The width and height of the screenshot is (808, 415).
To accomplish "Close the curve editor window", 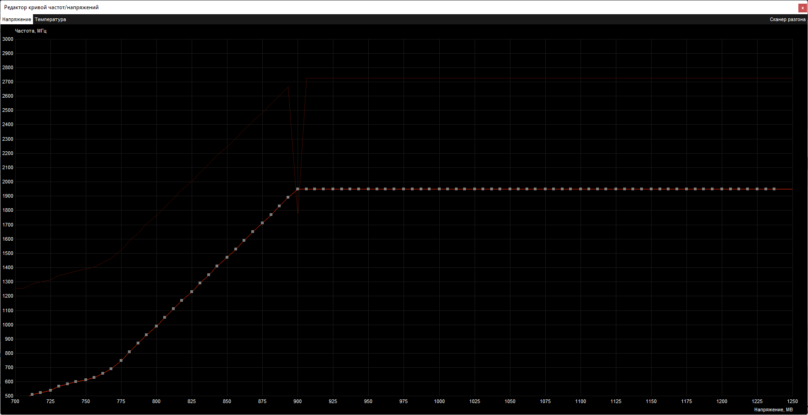I will point(803,7).
